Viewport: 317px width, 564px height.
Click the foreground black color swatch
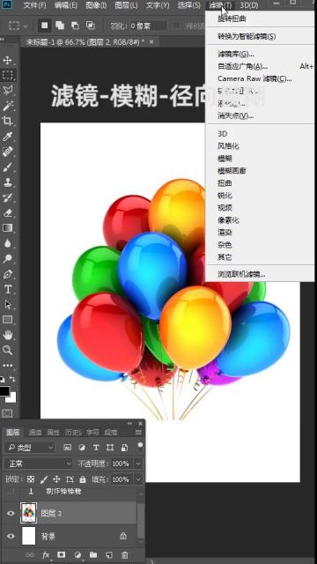click(x=4, y=391)
